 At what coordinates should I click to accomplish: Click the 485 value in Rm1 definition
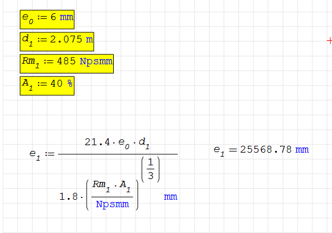click(66, 61)
